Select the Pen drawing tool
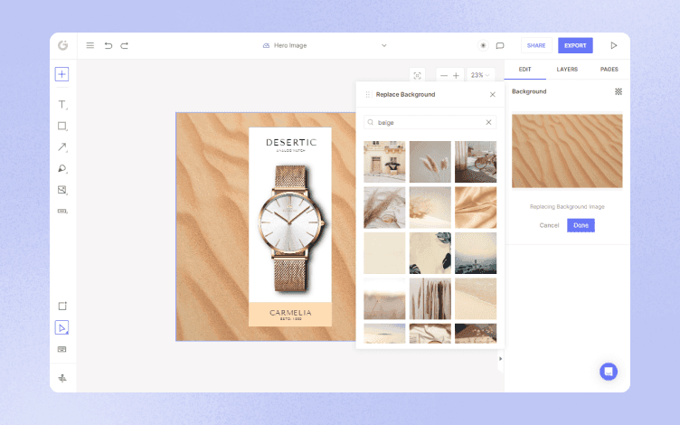This screenshot has width=680, height=425. tap(62, 168)
